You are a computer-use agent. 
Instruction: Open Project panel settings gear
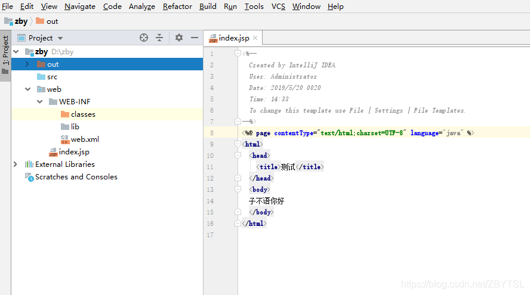pyautogui.click(x=179, y=38)
